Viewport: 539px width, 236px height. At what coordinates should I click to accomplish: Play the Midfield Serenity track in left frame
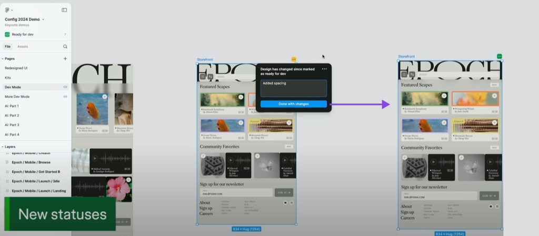point(95,158)
